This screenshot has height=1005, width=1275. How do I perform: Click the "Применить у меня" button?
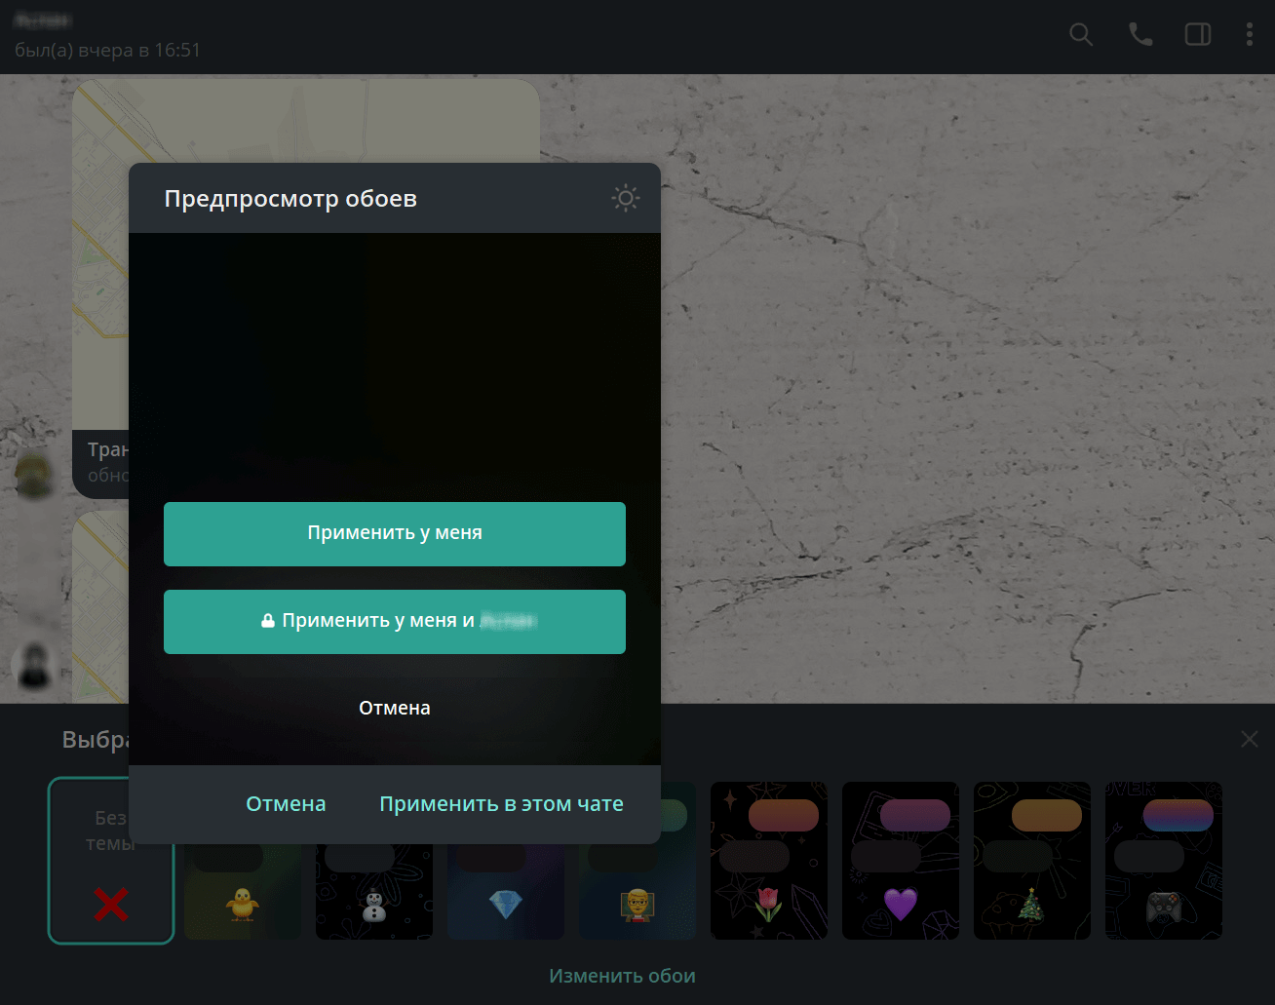coord(395,533)
